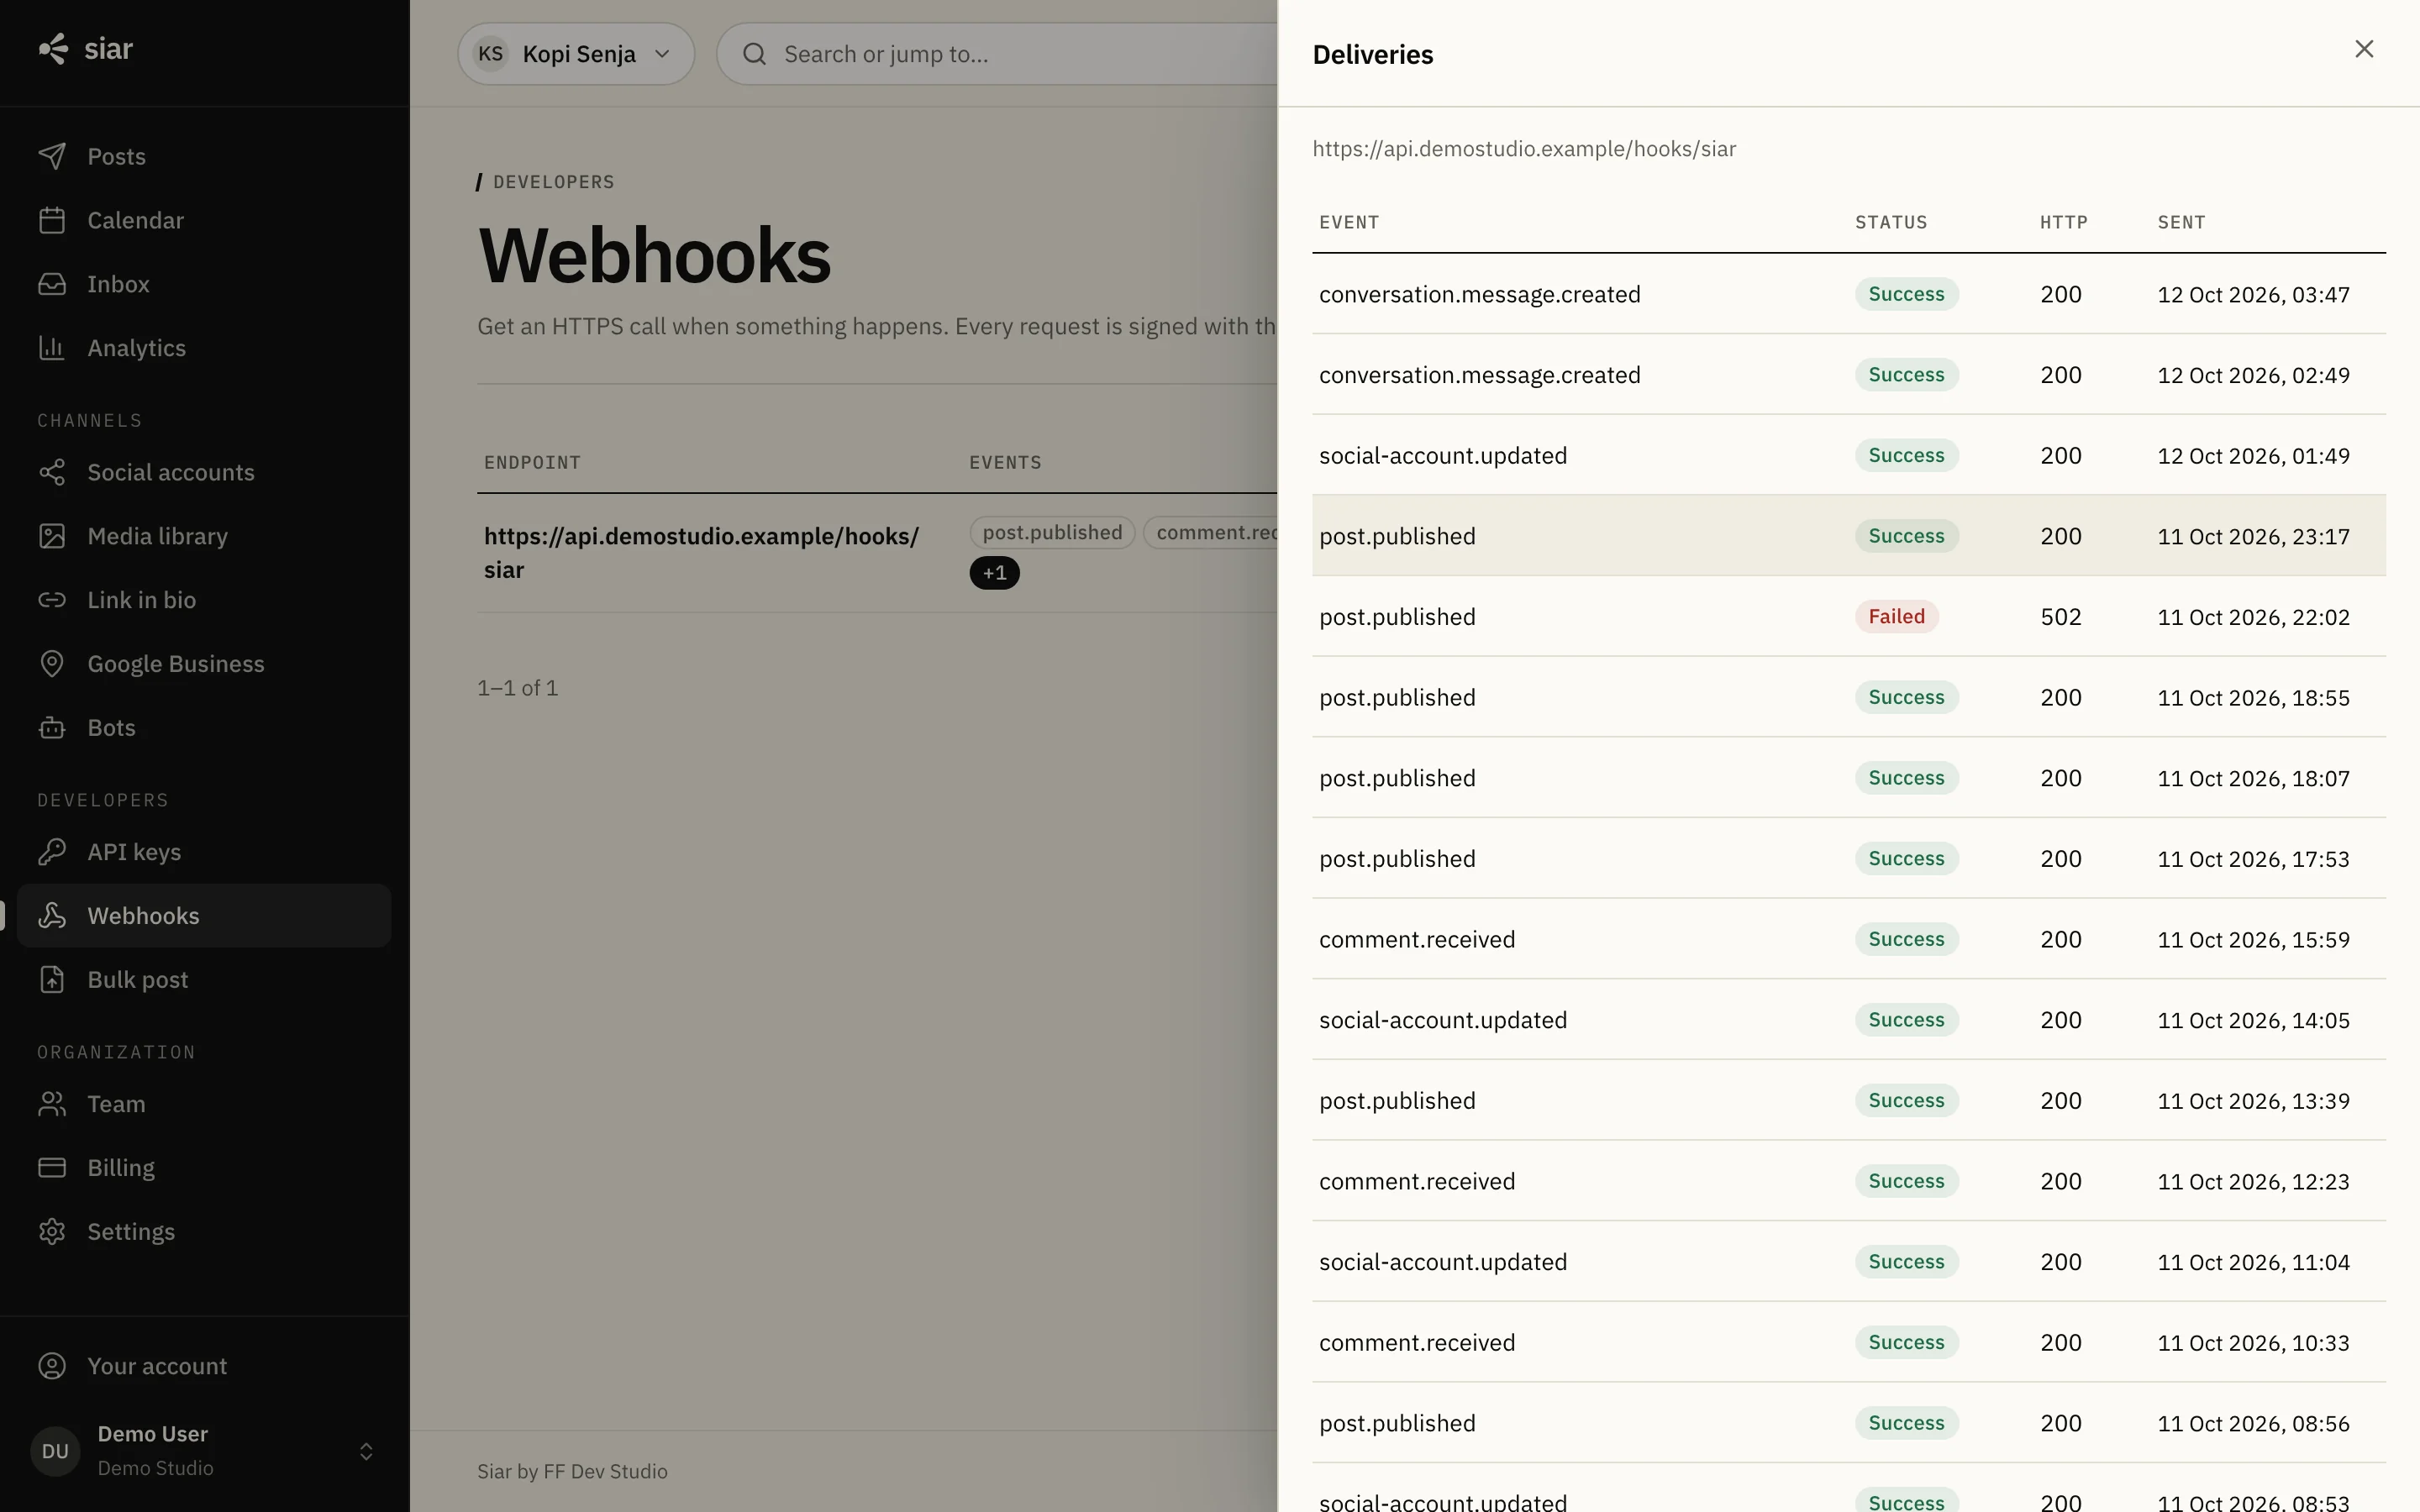Screen dimensions: 2420x1512
Task: Close the Deliveries panel
Action: [2364, 49]
